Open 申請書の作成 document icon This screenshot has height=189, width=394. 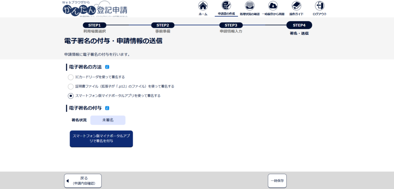[226, 6]
